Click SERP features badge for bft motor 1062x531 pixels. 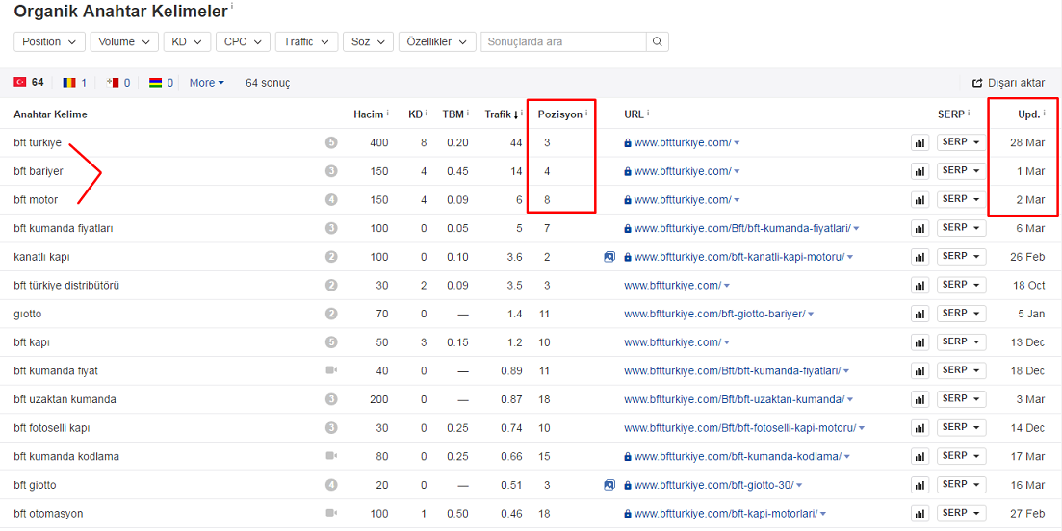pos(331,200)
